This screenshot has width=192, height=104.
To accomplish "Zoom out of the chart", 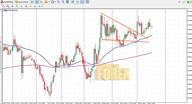I will pyautogui.click(x=63, y=2).
